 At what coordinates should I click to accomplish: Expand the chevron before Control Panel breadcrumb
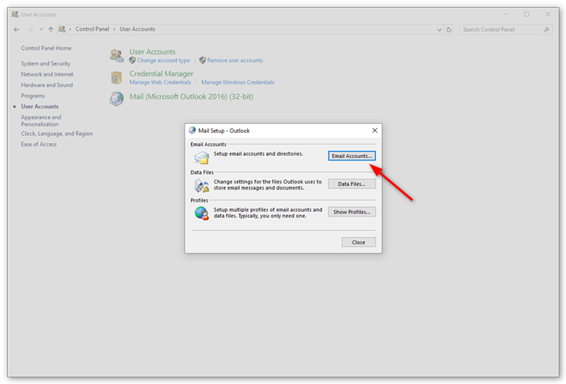point(70,29)
